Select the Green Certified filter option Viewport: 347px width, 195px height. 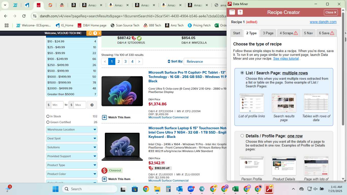(48, 122)
